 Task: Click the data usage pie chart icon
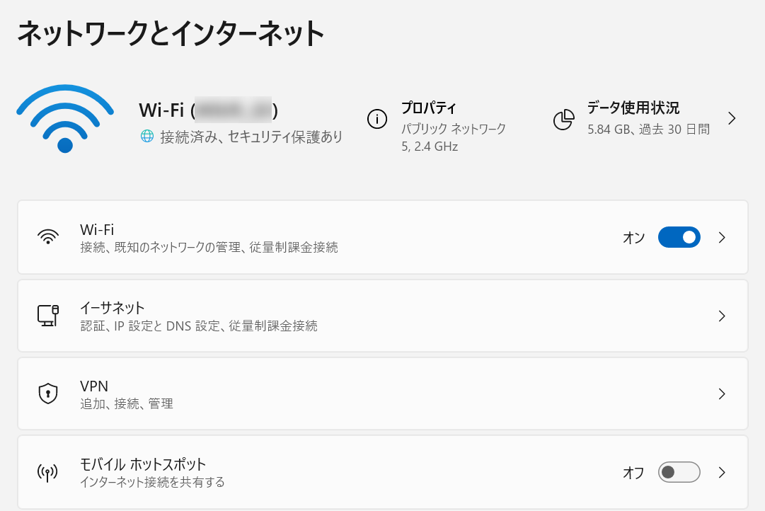(x=563, y=120)
